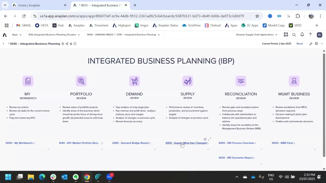Click the Portfolio Review magnifier icon
Image resolution: width=326 pixels, height=183 pixels.
[x=81, y=81]
